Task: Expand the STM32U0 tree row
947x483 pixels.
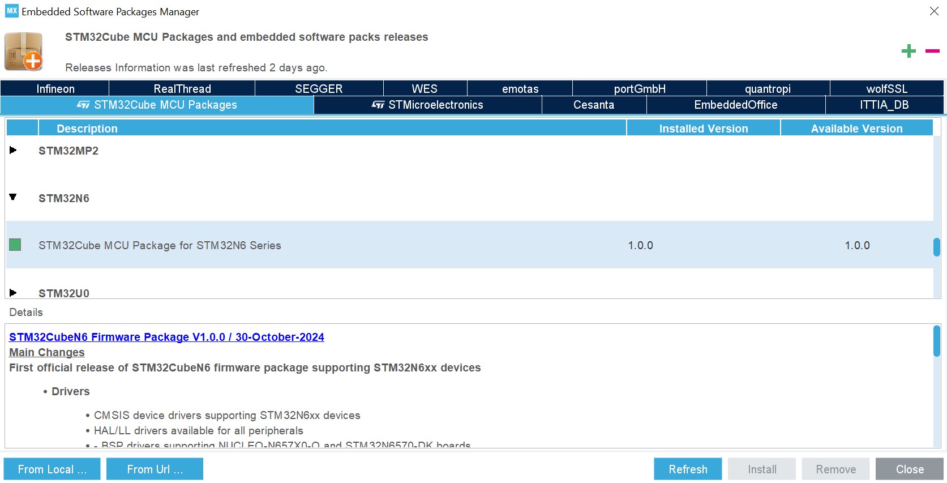Action: 13,293
